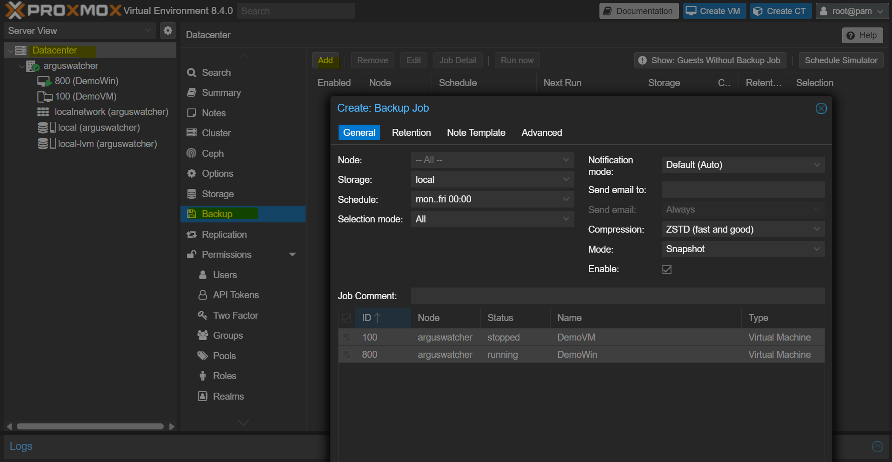Click the resource tree horizontal scrollbar

(90, 427)
